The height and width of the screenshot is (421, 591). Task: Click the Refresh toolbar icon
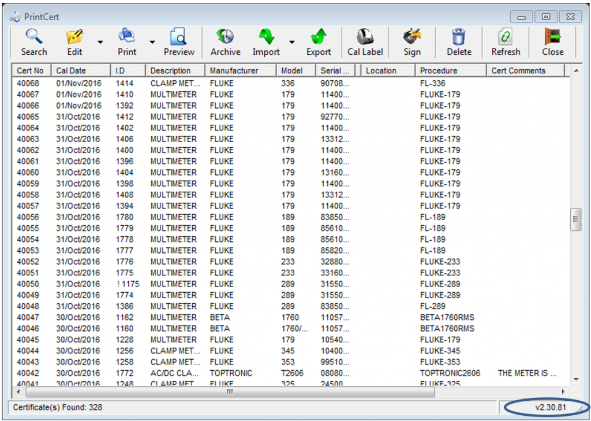pyautogui.click(x=506, y=38)
